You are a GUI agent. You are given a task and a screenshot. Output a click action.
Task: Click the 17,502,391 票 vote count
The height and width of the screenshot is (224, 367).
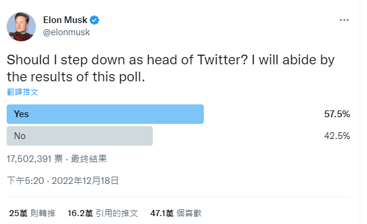pos(35,159)
